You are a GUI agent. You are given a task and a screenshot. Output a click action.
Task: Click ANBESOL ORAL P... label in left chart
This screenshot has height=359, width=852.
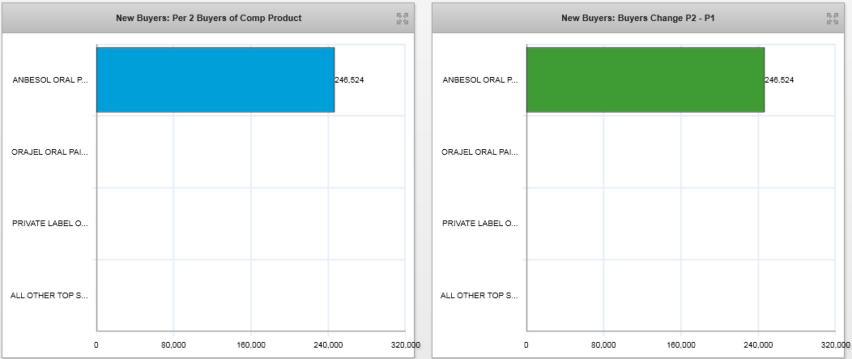(x=50, y=80)
